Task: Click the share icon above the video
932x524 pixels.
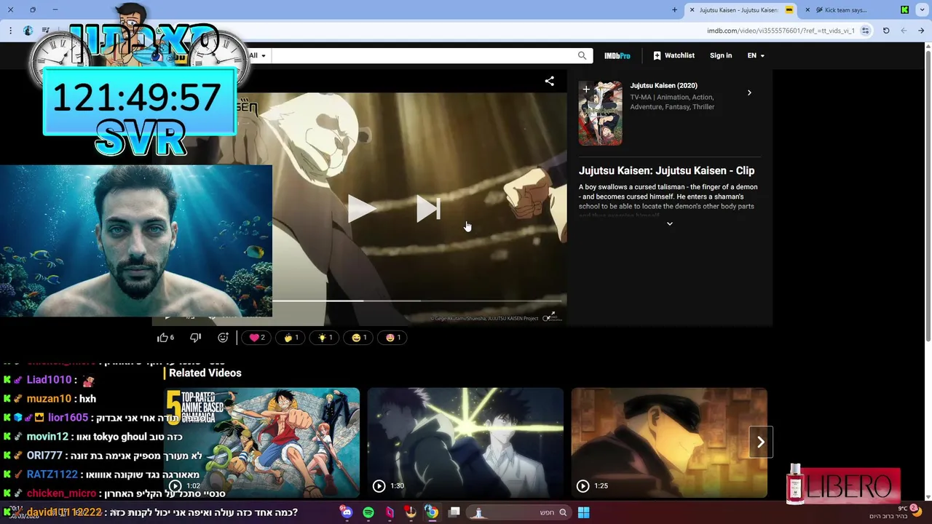Action: point(550,81)
